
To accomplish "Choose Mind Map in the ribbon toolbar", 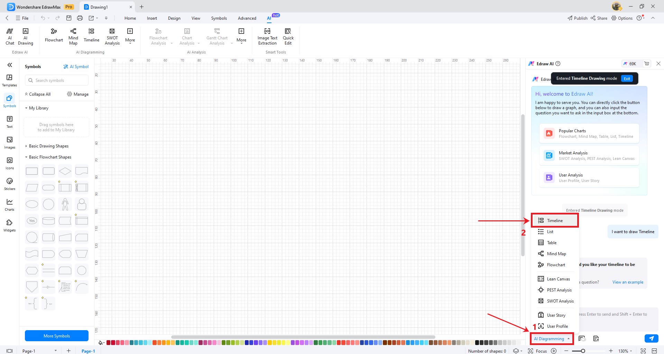I will (73, 36).
